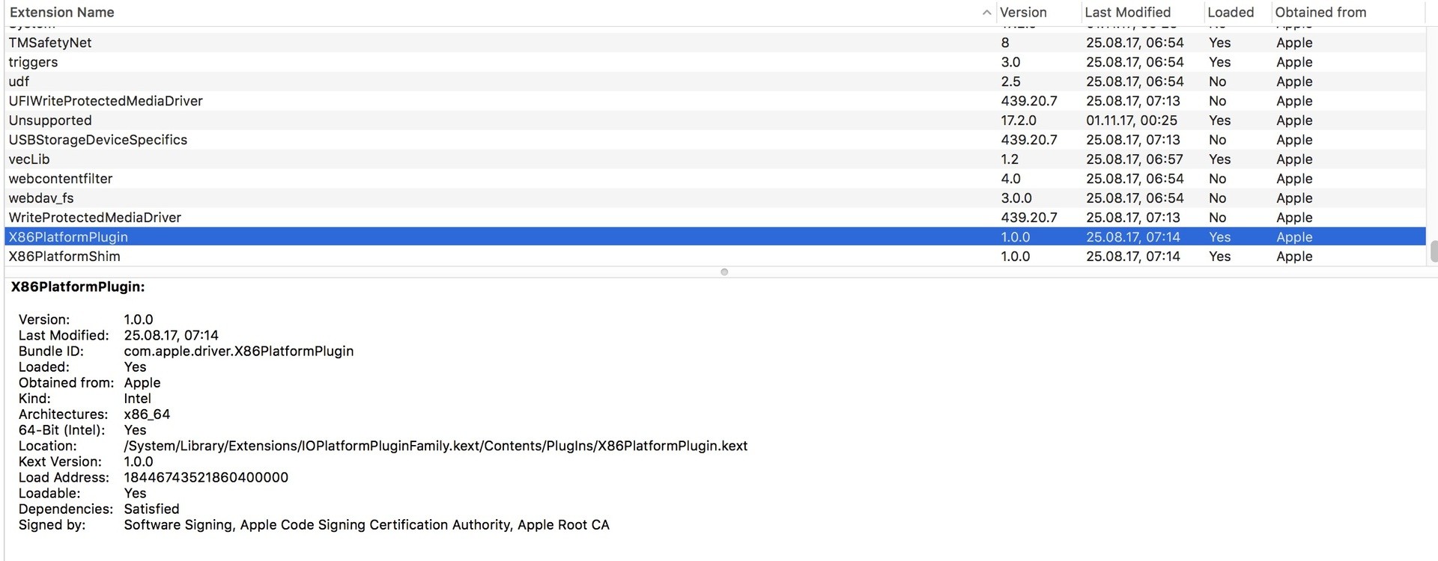Screen dimensions: 1438x561
Task: Click the vecLib row's Loaded value Yes
Action: click(x=1220, y=159)
